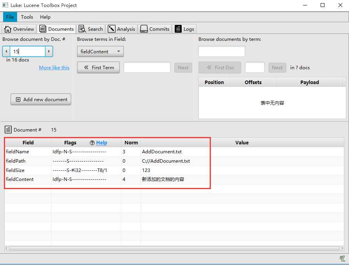The height and width of the screenshot is (265, 349).
Task: Click the status bar icon at bottom right
Action: pos(342,258)
